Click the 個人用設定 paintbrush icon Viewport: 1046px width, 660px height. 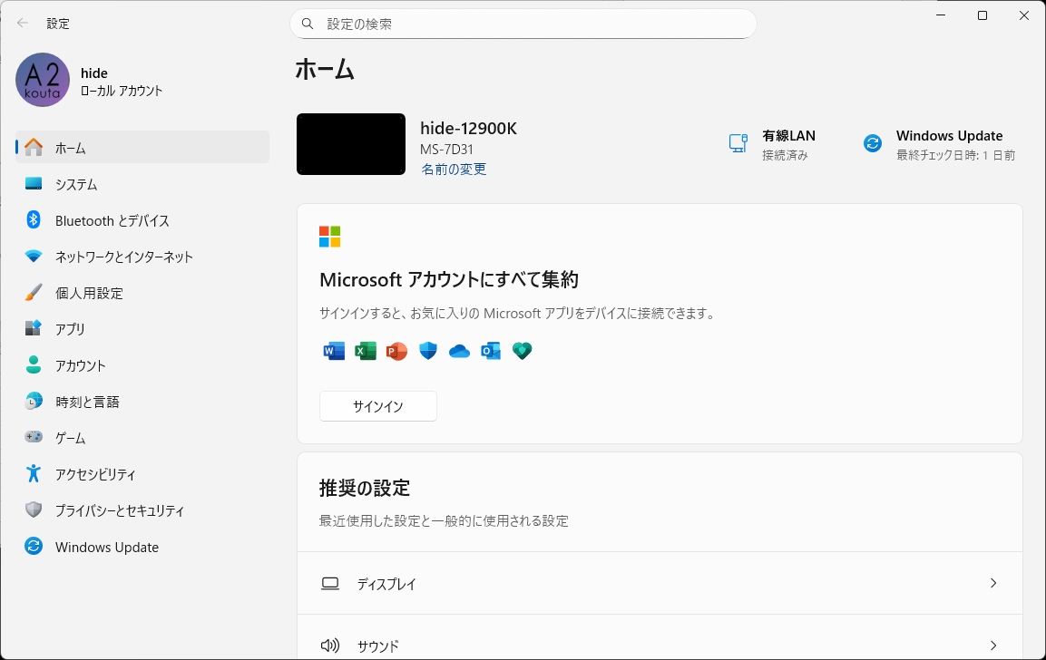34,292
